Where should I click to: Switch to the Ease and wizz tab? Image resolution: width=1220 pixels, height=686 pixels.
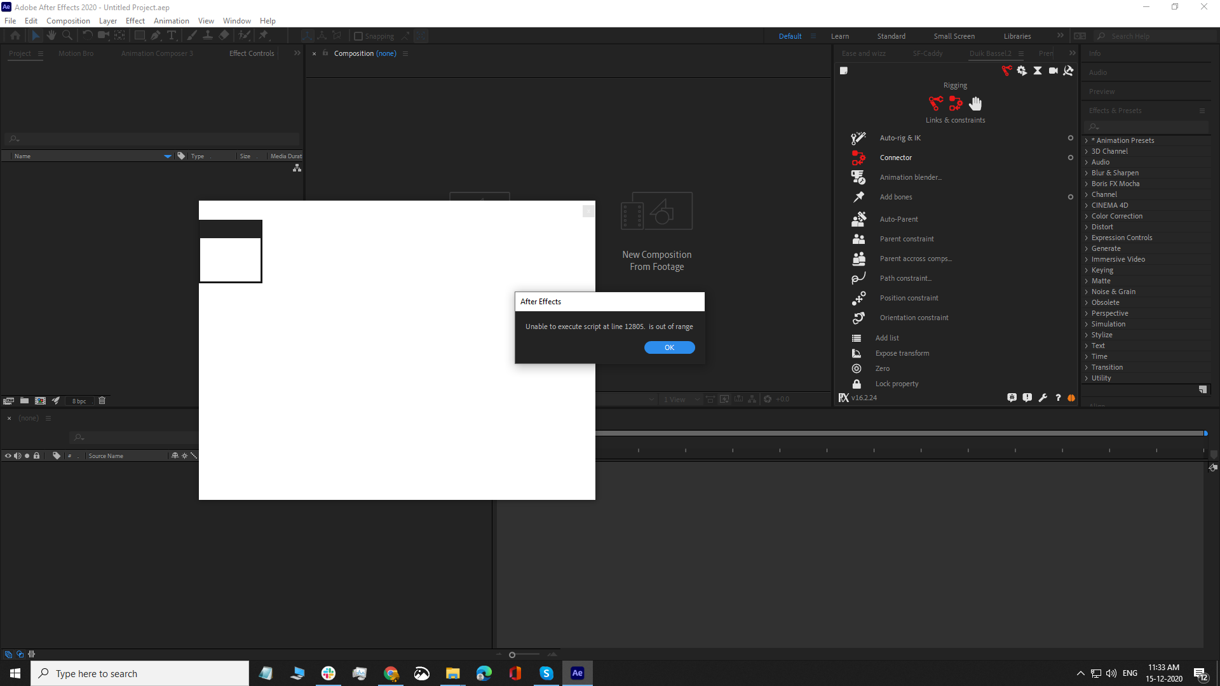[x=864, y=53]
